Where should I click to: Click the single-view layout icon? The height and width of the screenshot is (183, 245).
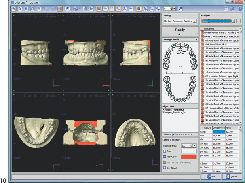click(x=46, y=8)
